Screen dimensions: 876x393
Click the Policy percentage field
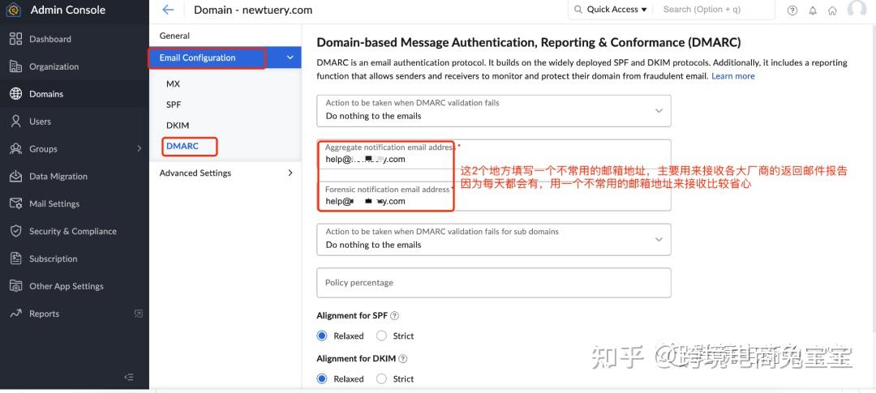(493, 283)
